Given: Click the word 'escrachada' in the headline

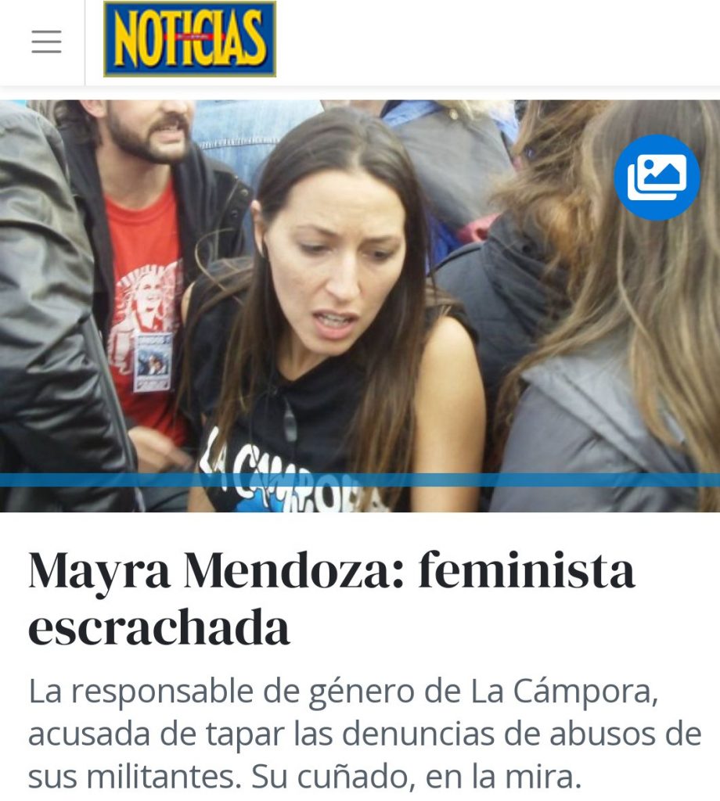Looking at the screenshot, I should 159,627.
